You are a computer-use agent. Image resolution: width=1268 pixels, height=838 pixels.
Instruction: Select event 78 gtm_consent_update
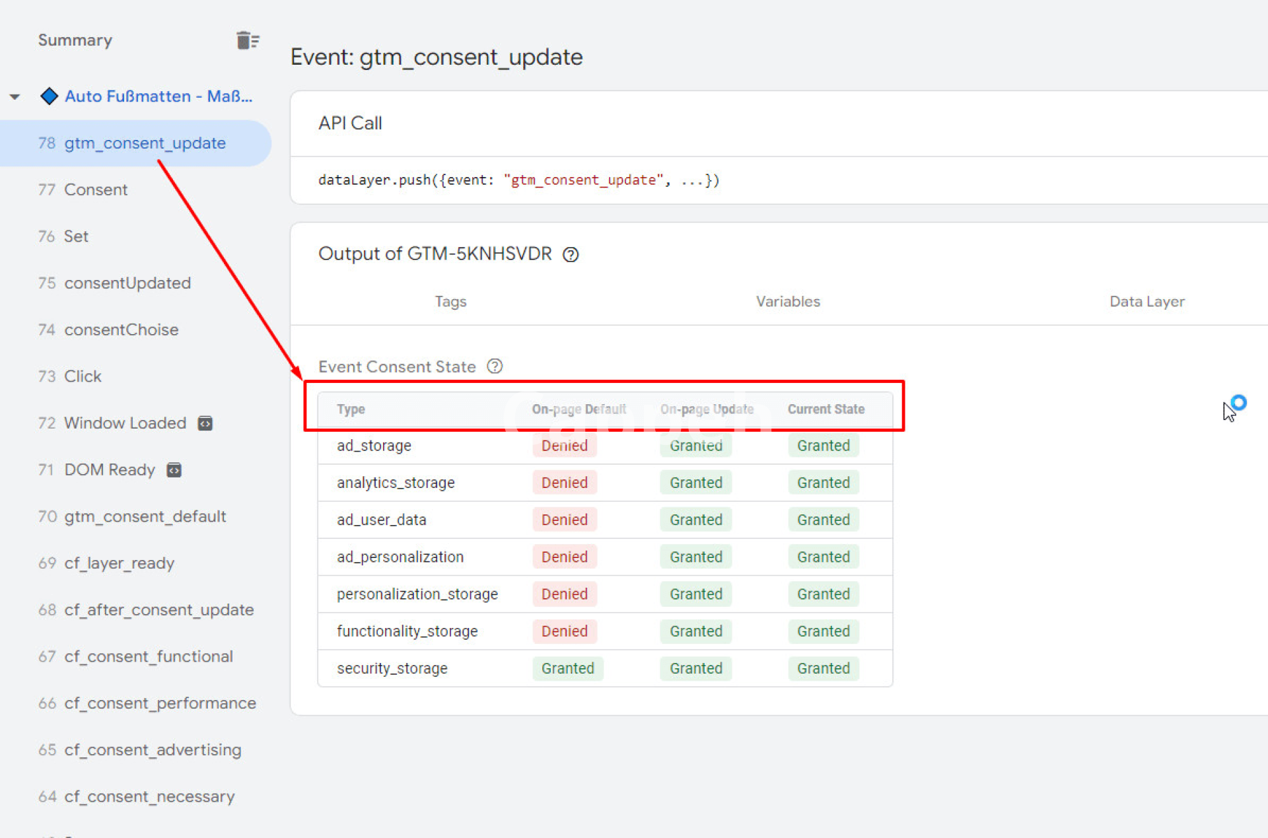[x=145, y=143]
